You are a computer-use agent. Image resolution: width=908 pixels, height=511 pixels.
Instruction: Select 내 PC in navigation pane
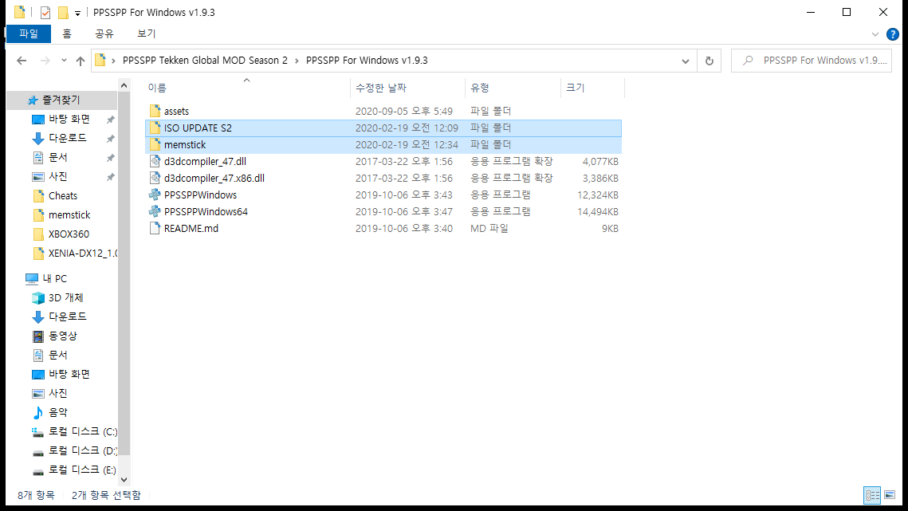(x=54, y=279)
